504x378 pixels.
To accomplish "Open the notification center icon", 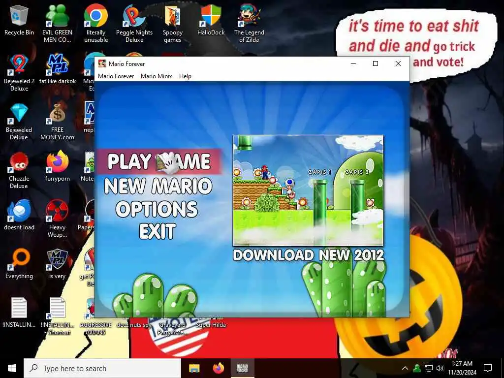I will pos(488,368).
